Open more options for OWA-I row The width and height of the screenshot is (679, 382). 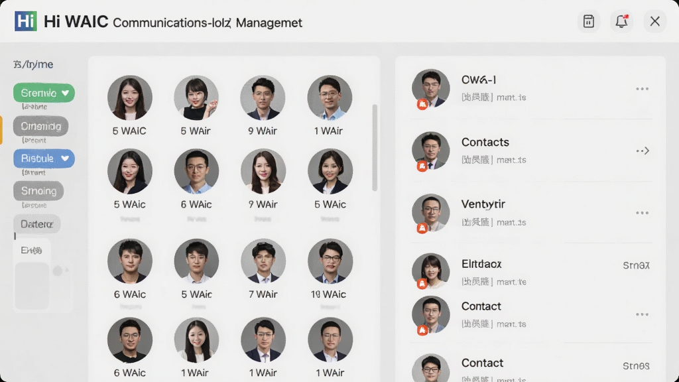[642, 89]
